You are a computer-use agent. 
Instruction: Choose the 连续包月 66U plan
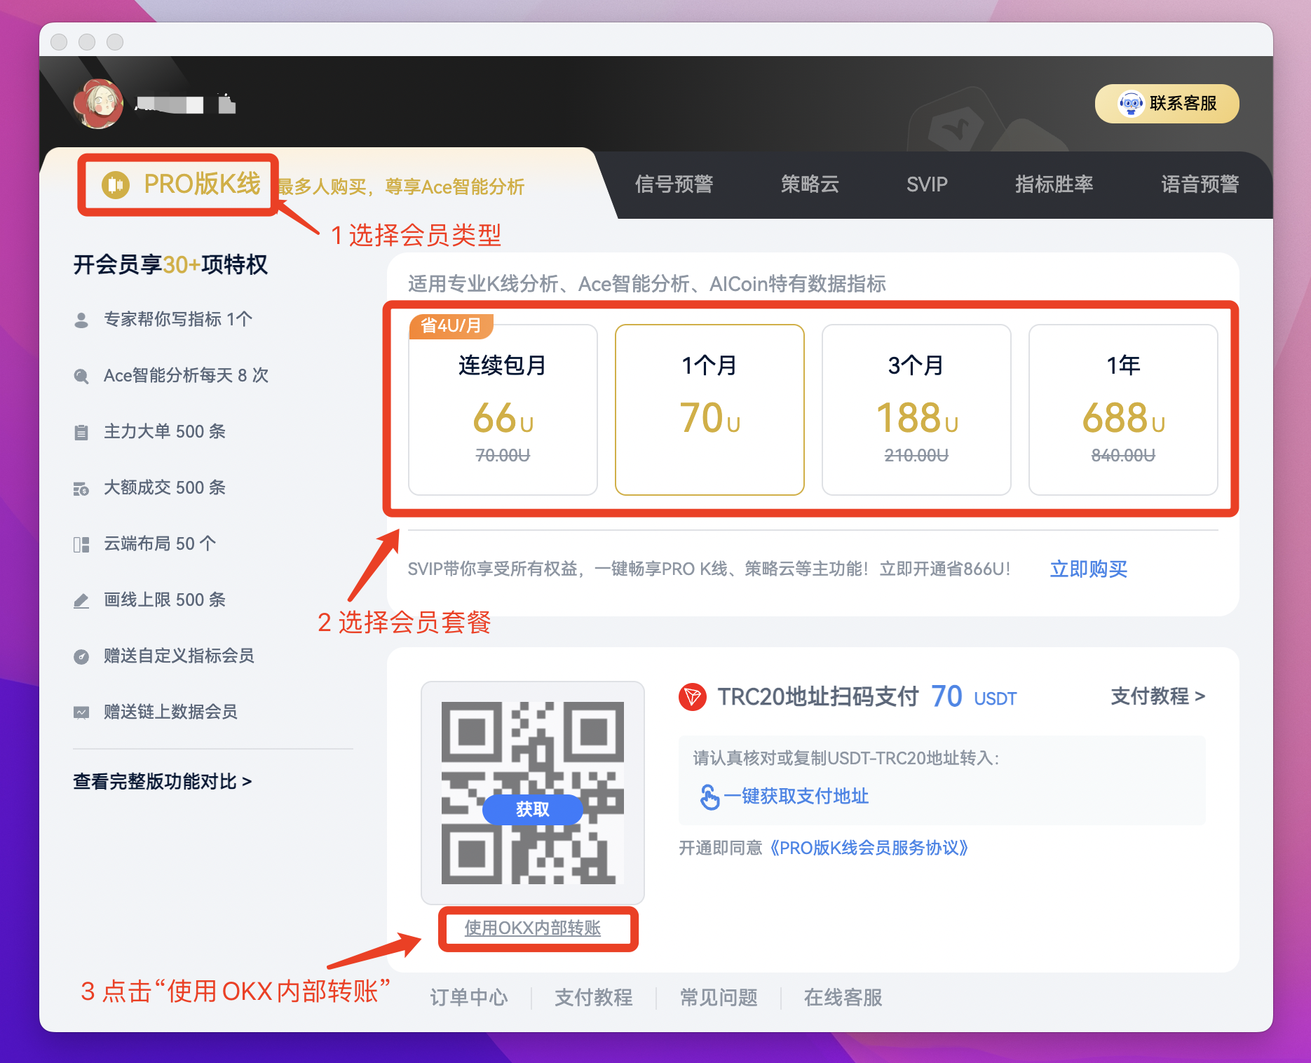503,409
